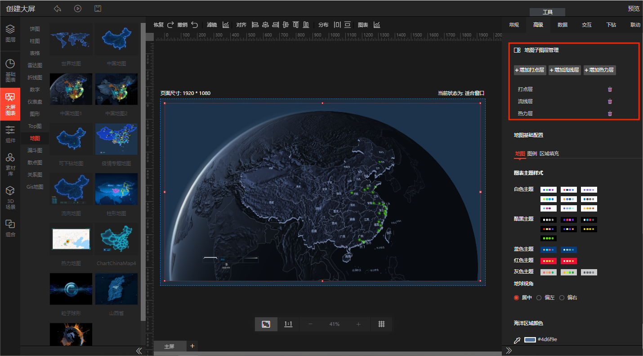Switch to the 高级 properties tab
This screenshot has height=356, width=643.
(x=538, y=25)
